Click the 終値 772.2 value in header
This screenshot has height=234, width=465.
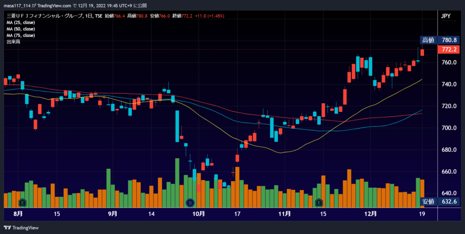point(182,16)
